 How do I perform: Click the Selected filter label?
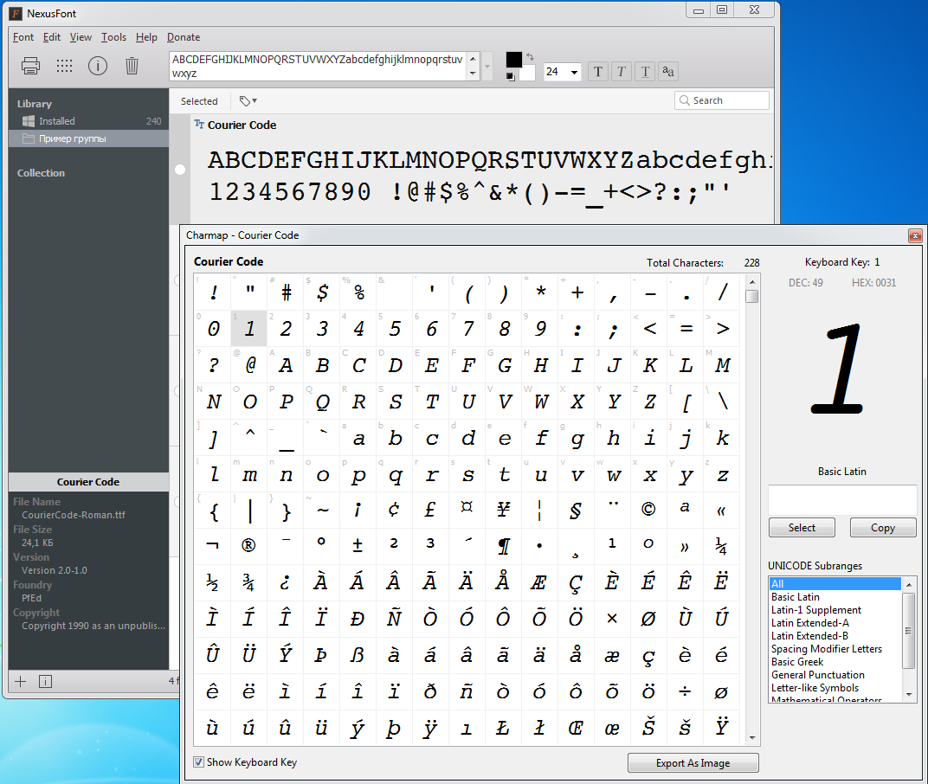pyautogui.click(x=199, y=101)
